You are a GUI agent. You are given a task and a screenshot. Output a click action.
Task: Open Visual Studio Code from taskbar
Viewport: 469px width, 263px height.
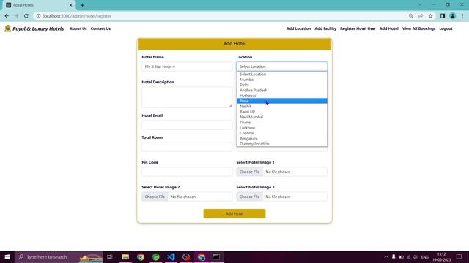(171, 256)
